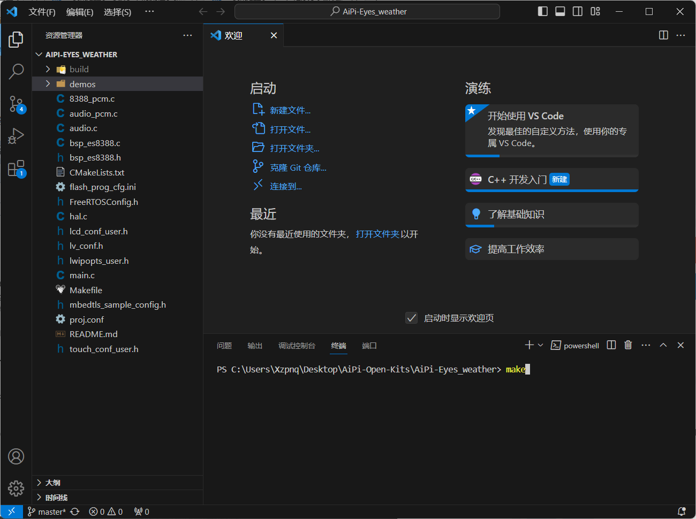
Task: Open the Boost your Productivity walkthrough
Action: pos(552,249)
